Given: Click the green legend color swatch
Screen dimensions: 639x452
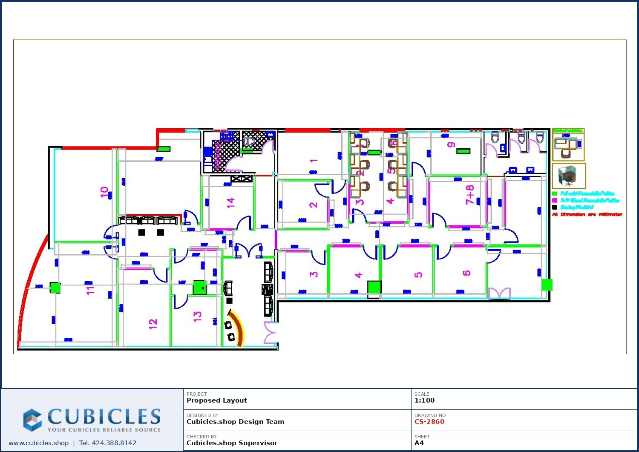Looking at the screenshot, I should (x=555, y=193).
